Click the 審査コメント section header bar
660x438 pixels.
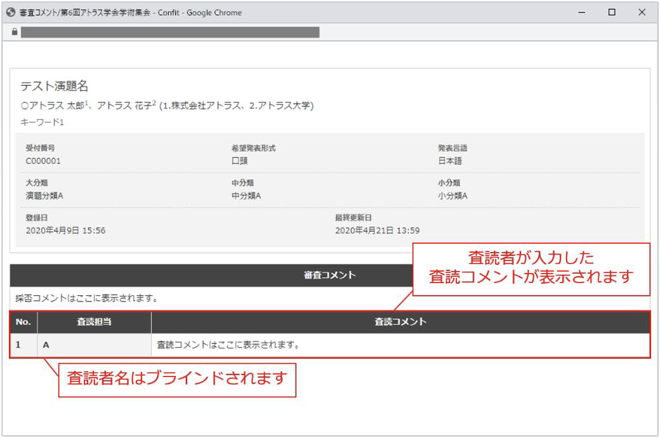click(x=209, y=275)
